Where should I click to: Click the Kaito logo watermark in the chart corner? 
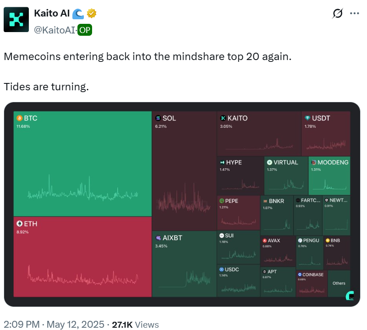tap(350, 296)
